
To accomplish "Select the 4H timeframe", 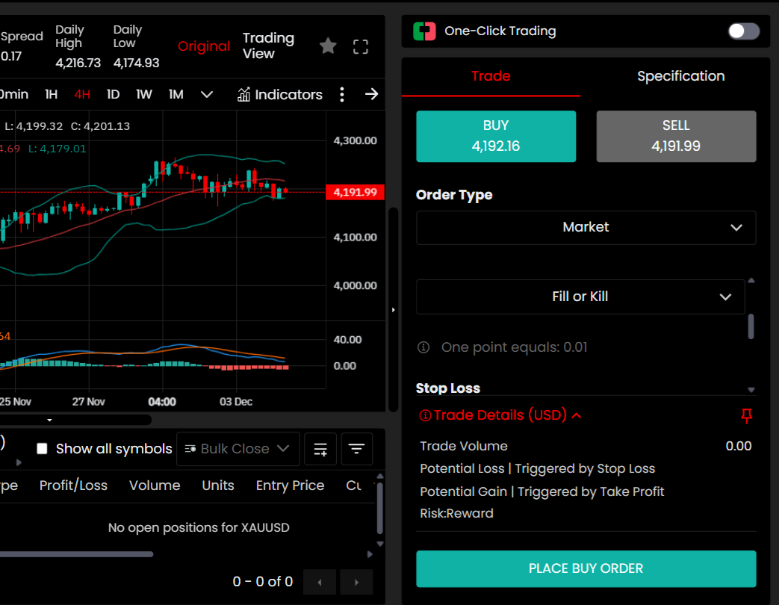I will click(82, 94).
